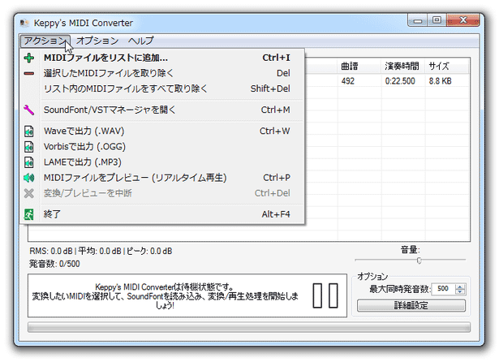Click the right VU meter bar
The height and width of the screenshot is (362, 499).
[333, 295]
